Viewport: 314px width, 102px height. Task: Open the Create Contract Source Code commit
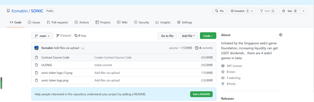tap(113, 57)
